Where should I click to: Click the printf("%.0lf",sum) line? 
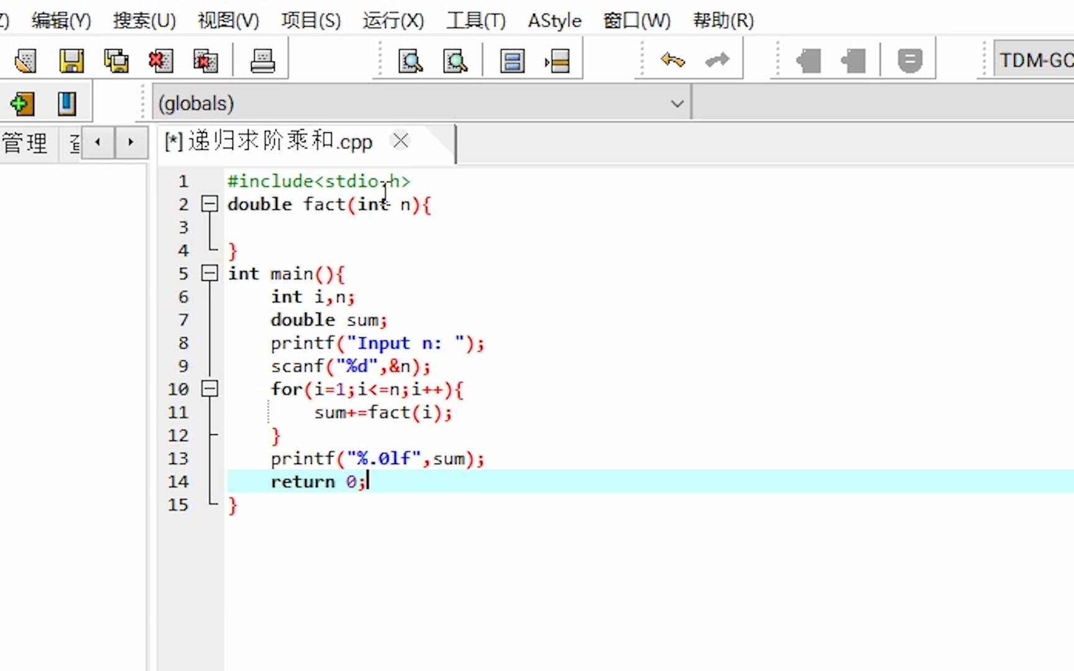coord(377,459)
